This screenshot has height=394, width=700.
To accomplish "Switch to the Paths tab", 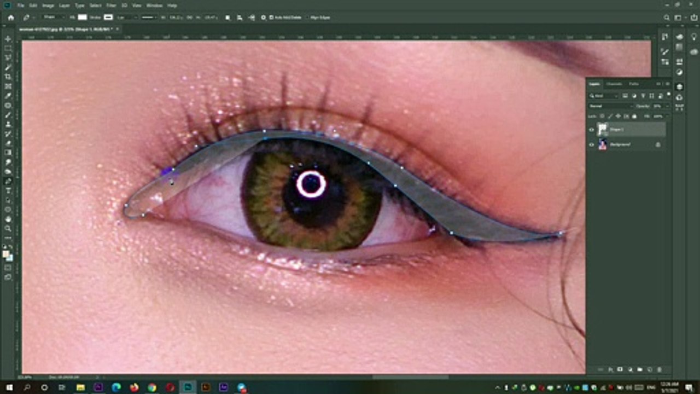I will tap(633, 84).
